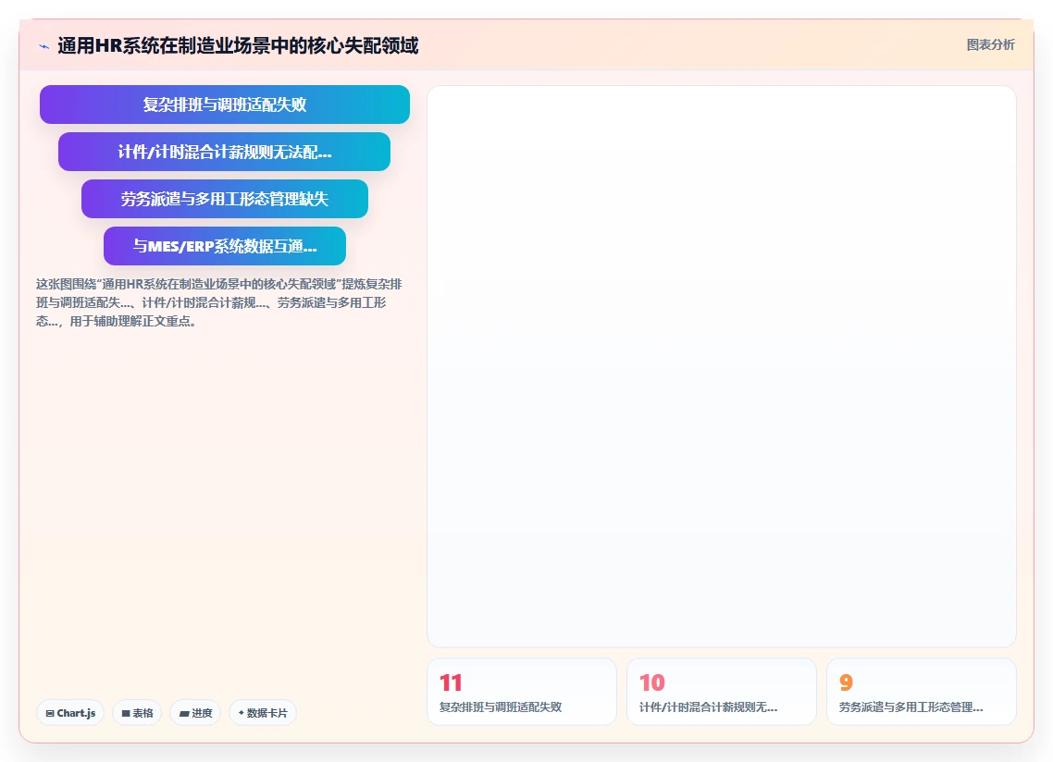This screenshot has height=762, width=1053.
Task: Click the empty chart canvas area
Action: (721, 366)
